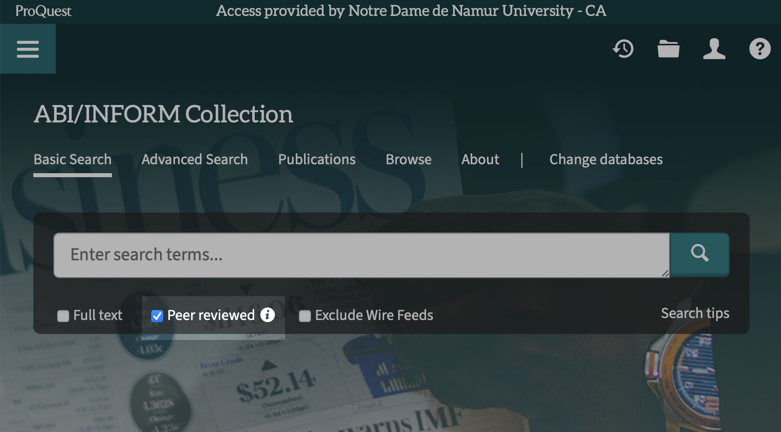781x432 pixels.
Task: Open the About page link
Action: [480, 159]
